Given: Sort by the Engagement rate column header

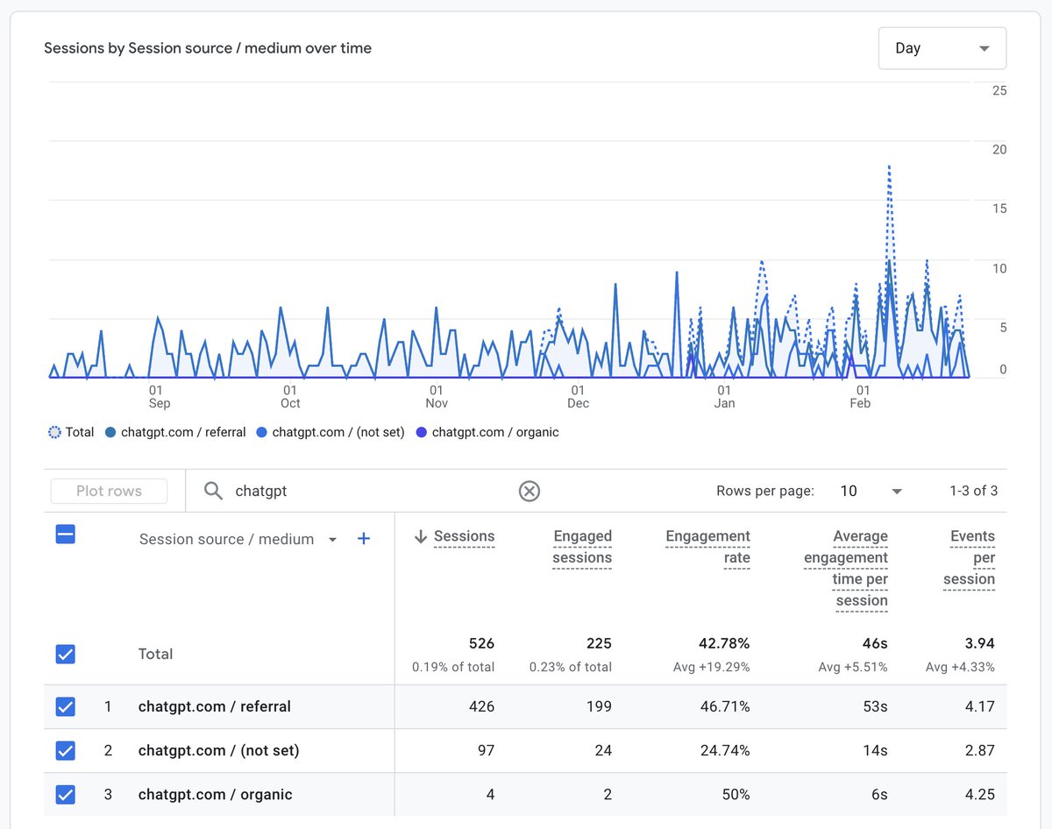Looking at the screenshot, I should (x=707, y=546).
